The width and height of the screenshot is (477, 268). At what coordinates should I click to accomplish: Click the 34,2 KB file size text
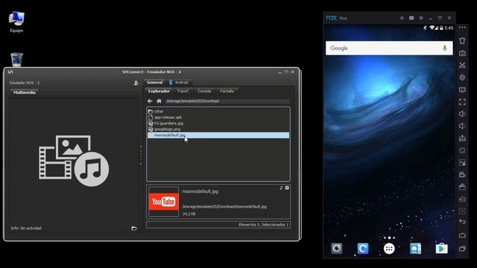click(189, 214)
